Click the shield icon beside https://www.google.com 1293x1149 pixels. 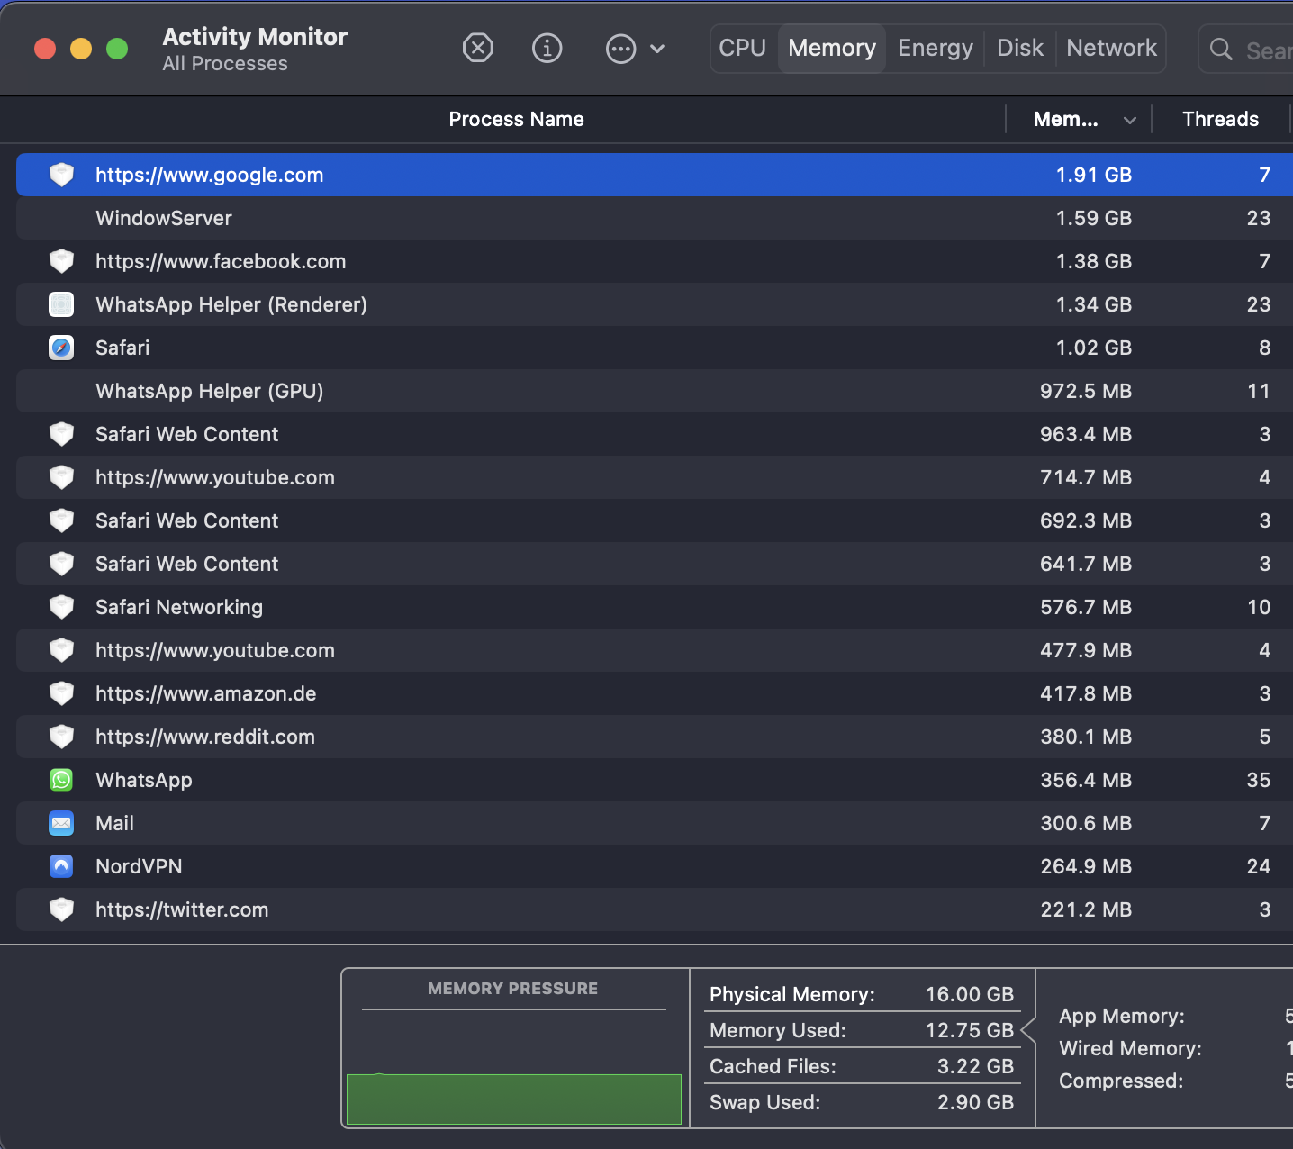(x=61, y=175)
